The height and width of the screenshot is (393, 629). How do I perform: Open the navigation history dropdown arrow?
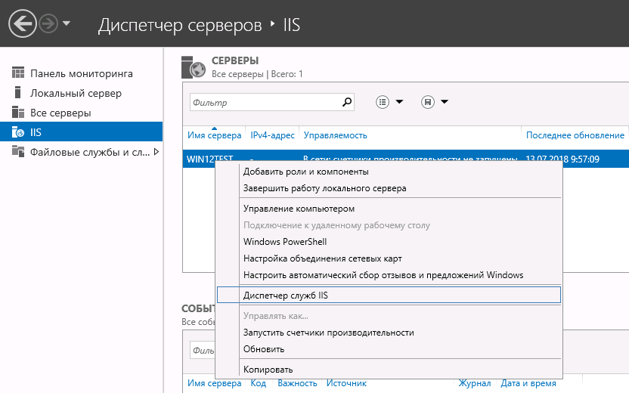[67, 23]
